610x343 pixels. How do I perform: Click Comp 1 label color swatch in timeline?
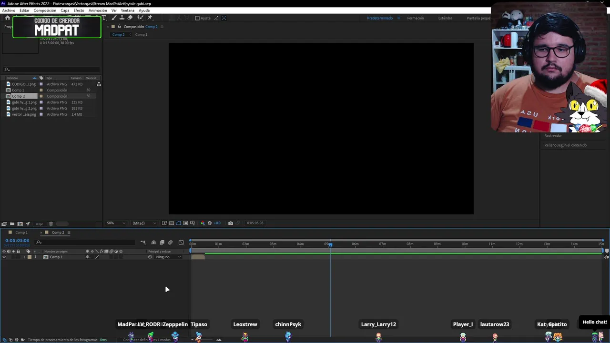30,257
